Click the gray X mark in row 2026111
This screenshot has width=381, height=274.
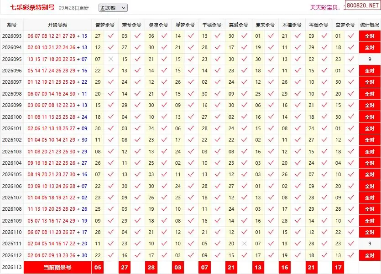point(245,244)
